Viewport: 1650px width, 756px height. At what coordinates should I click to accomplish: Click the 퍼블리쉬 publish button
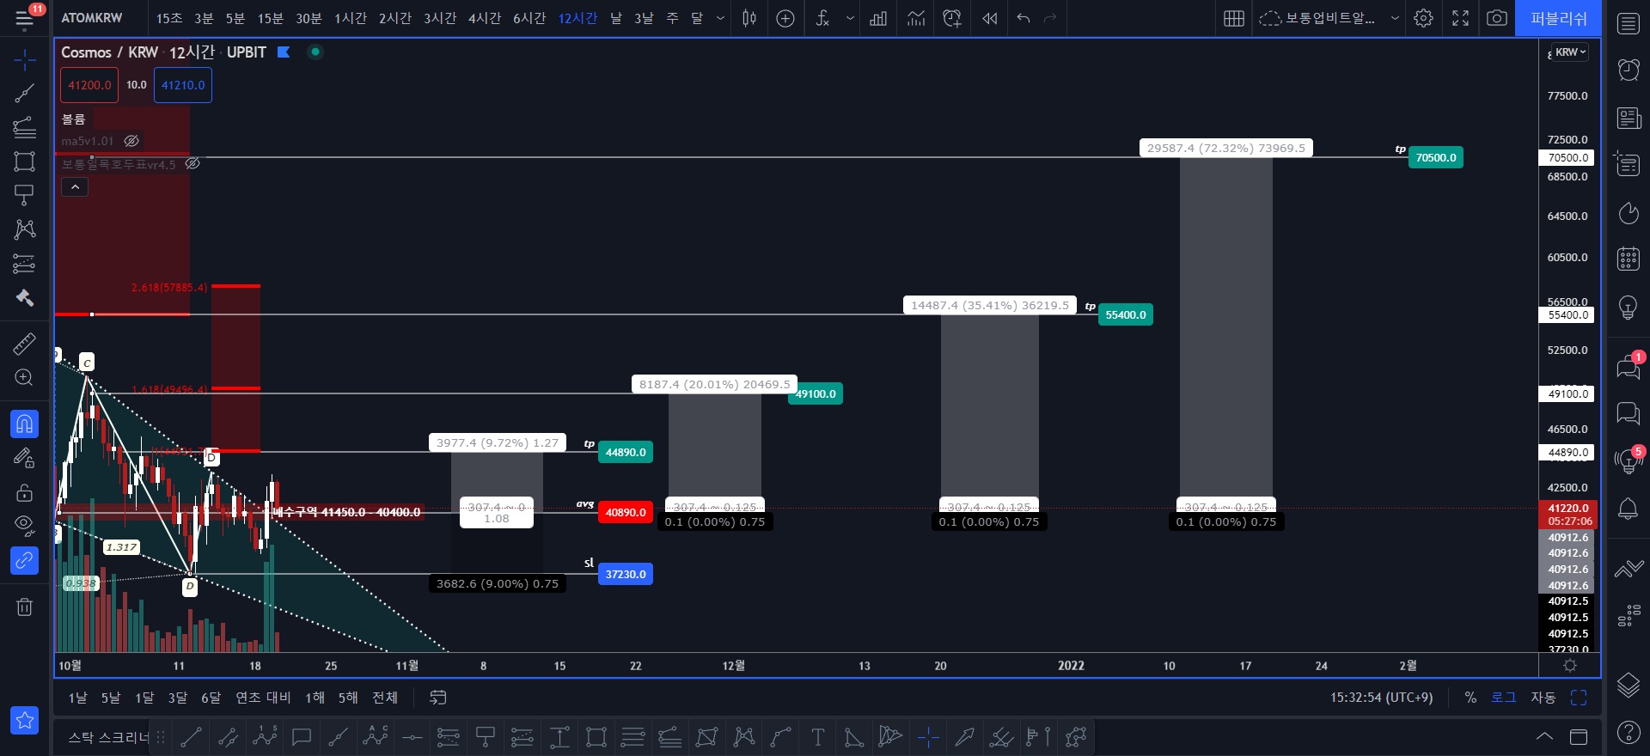(1559, 18)
